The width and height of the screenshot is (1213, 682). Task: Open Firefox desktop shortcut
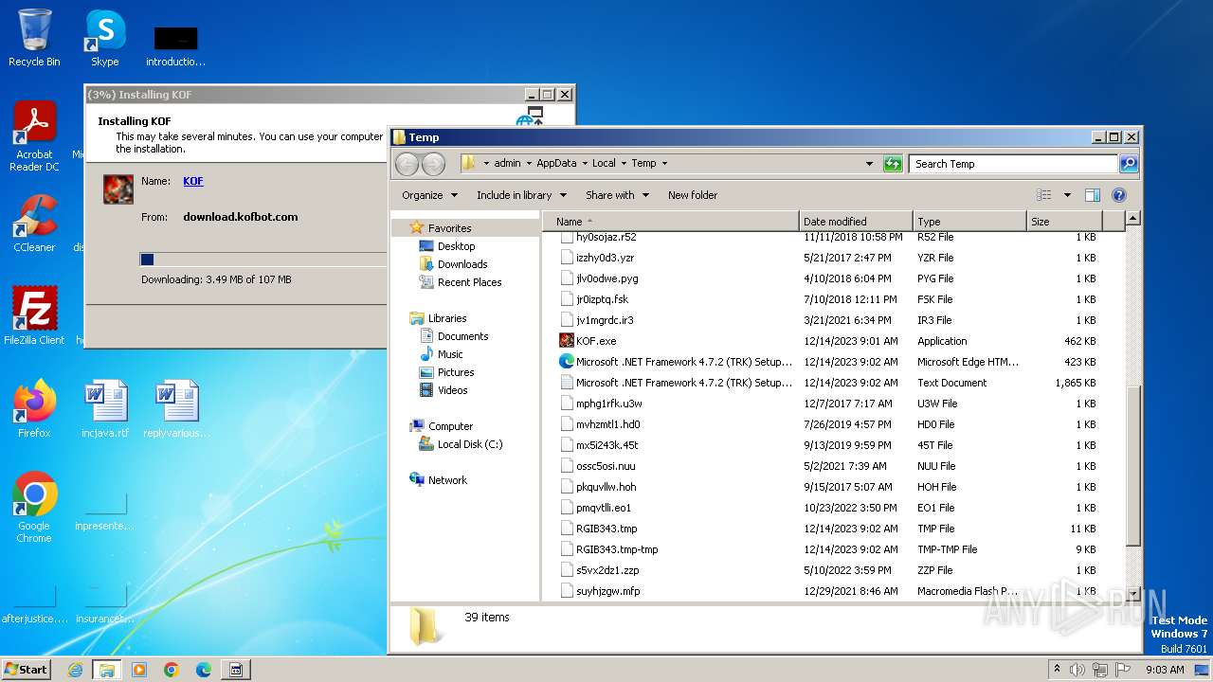(x=34, y=408)
